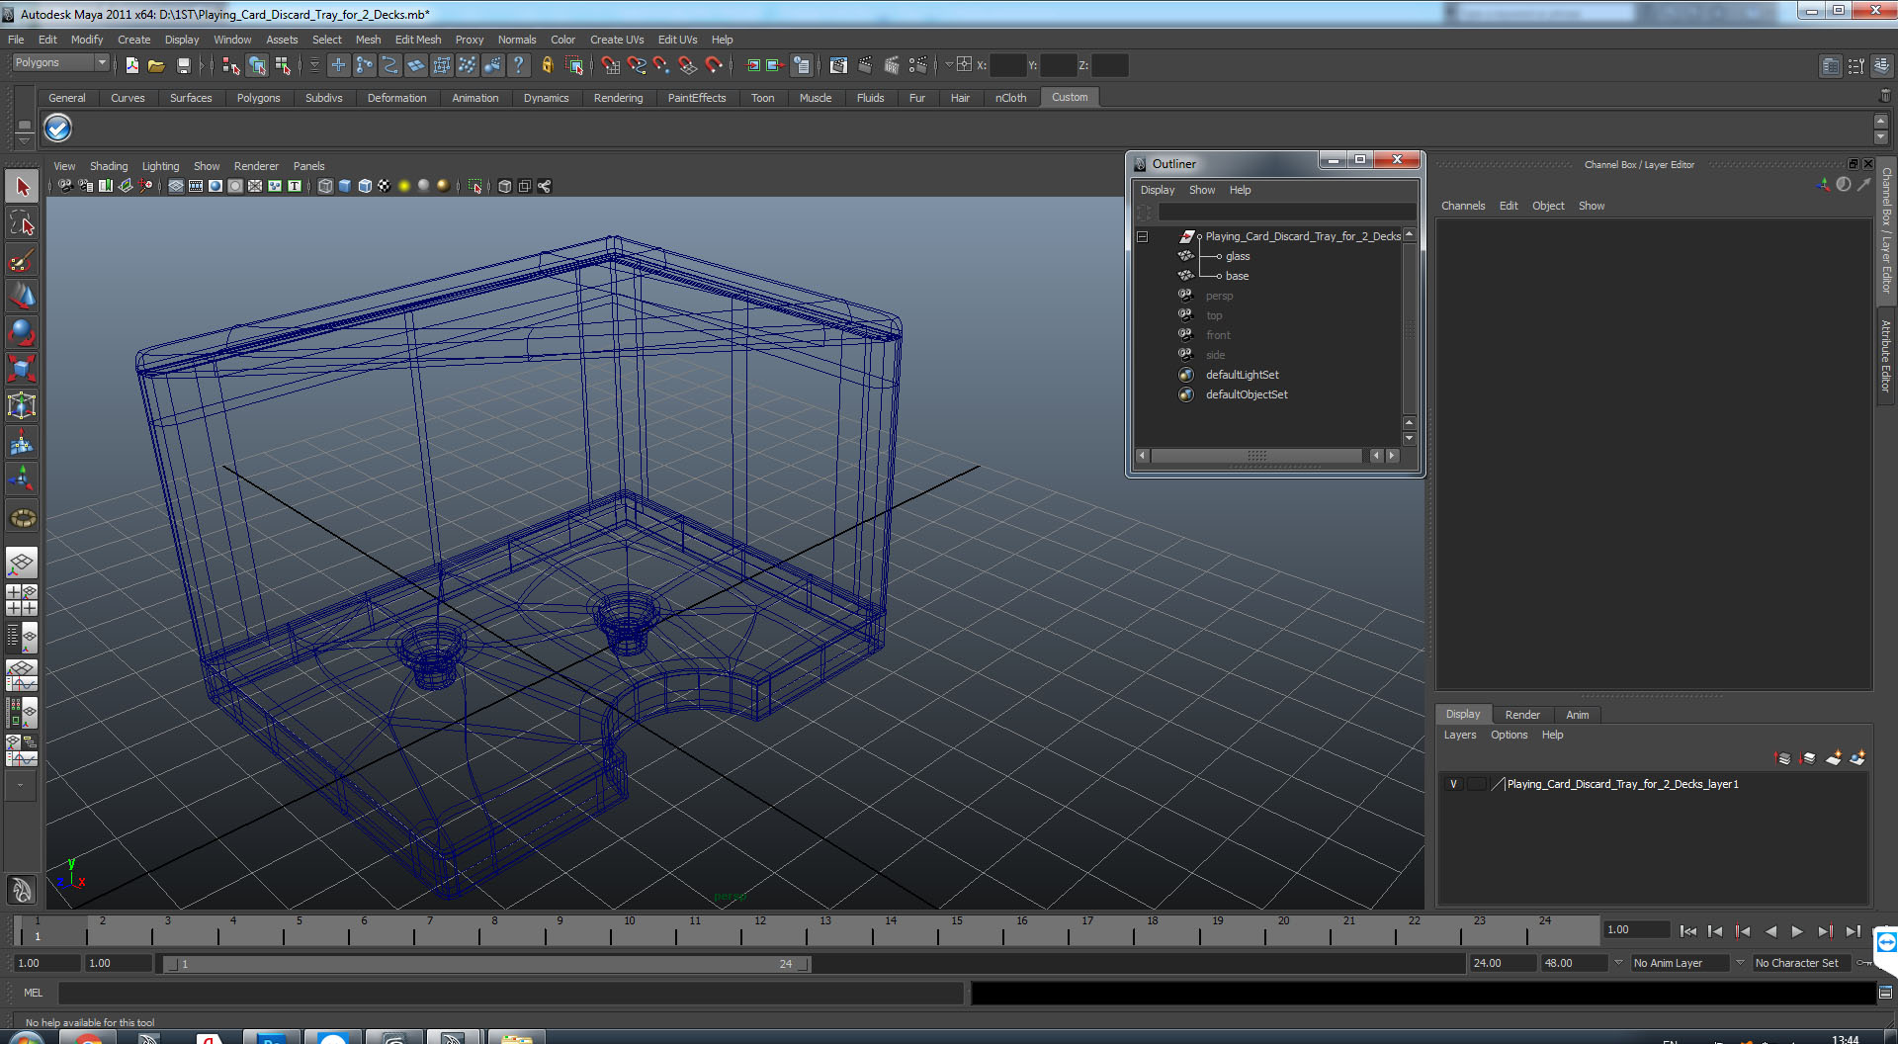Click the Snap to points magnet
This screenshot has width=1898, height=1044.
[661, 65]
